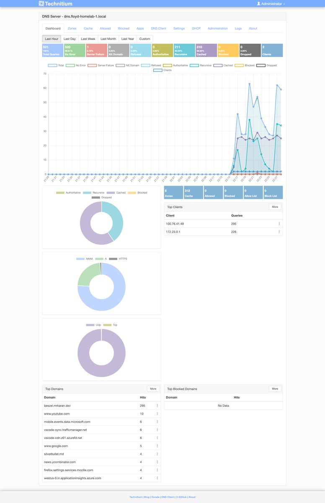The height and width of the screenshot is (503, 325).
Task: Click the Server Failure stat tile
Action: [x=96, y=50]
